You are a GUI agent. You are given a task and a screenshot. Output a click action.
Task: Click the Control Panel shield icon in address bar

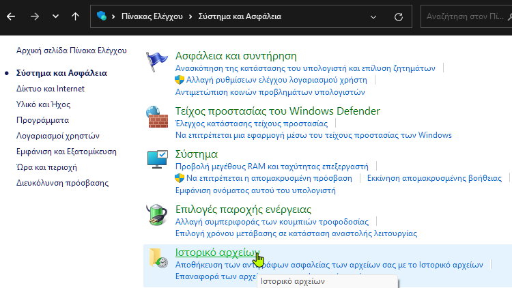pyautogui.click(x=102, y=16)
